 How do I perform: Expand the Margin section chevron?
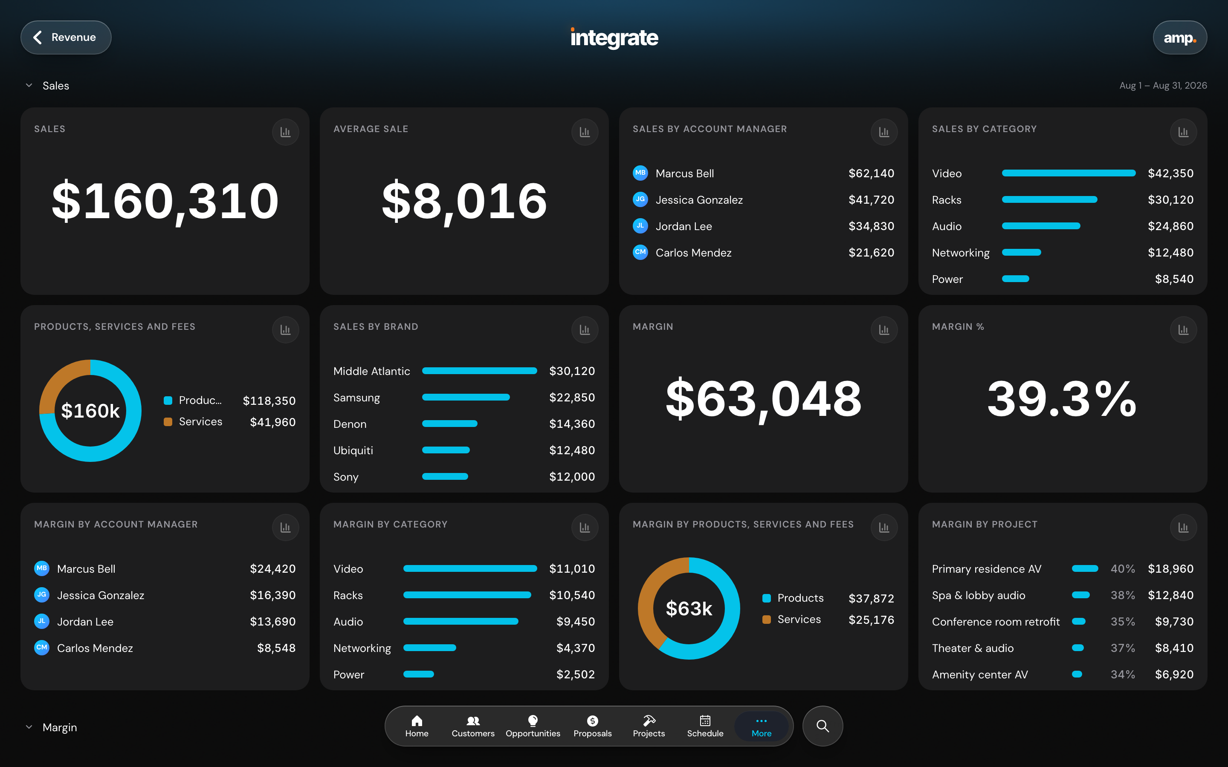29,727
